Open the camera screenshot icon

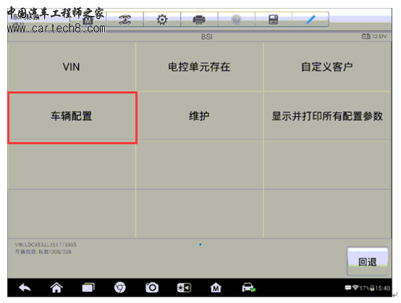pos(152,288)
